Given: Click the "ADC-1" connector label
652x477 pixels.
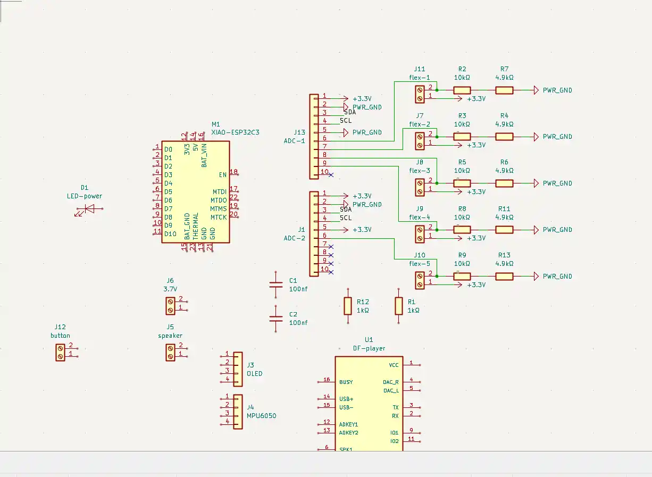Looking at the screenshot, I should tap(295, 141).
